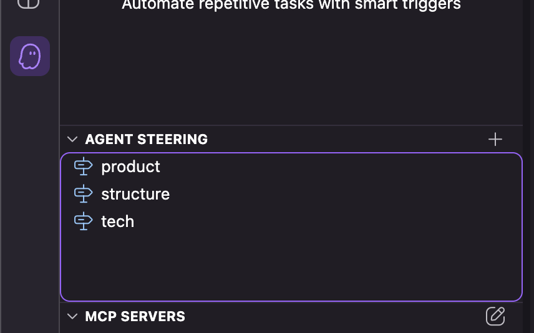Screen dimensions: 534x333
Task: Click the partially visible icon above the Kiro ghost
Action: tap(29, 4)
